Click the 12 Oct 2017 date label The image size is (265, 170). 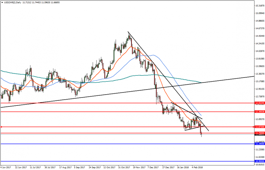point(109,168)
